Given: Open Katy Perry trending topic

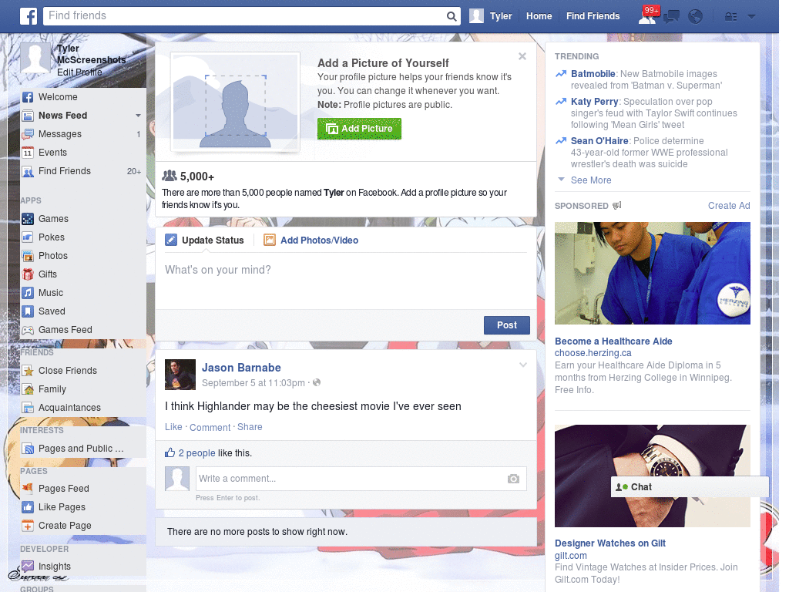Looking at the screenshot, I should tap(594, 101).
